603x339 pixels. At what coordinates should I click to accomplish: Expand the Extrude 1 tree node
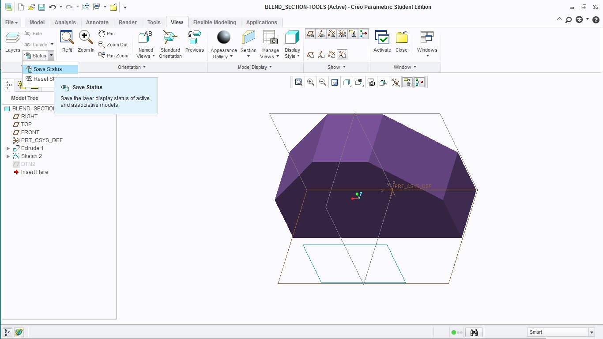[x=8, y=148]
